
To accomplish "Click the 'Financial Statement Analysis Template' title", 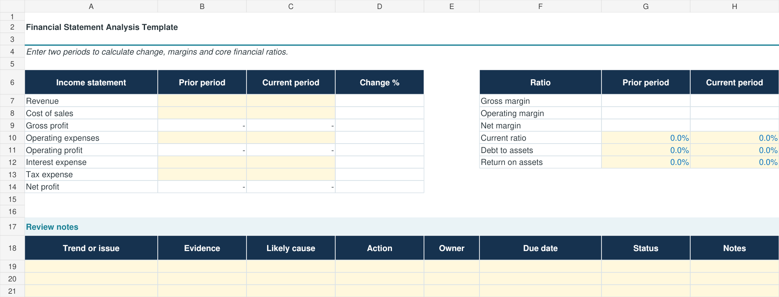I will 102,27.
